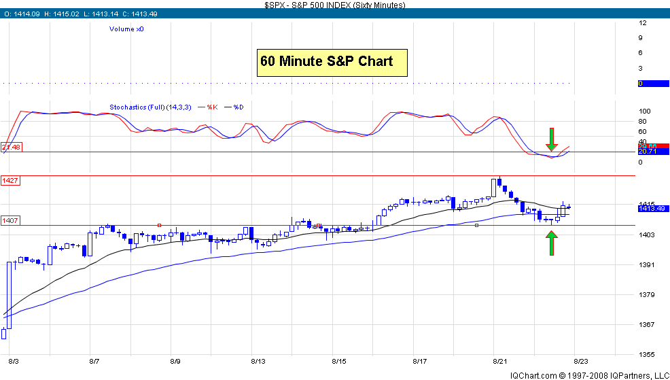Viewport: 670px width, 380px height.
Task: Click the small square handle on the 1407 line
Action: click(x=476, y=225)
